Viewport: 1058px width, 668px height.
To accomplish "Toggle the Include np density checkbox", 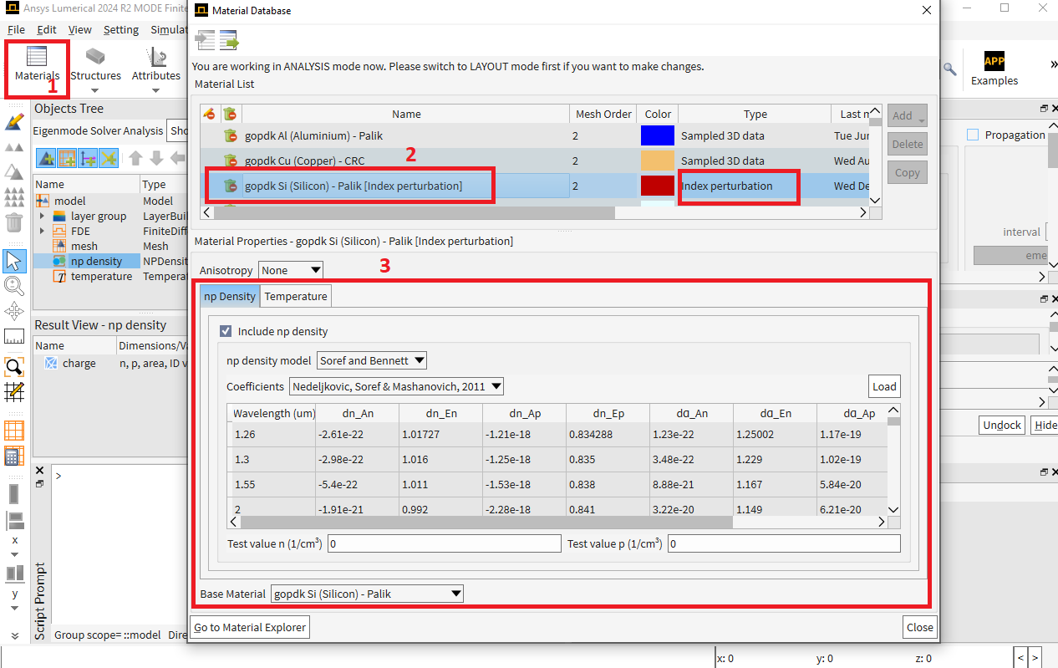I will (x=226, y=331).
